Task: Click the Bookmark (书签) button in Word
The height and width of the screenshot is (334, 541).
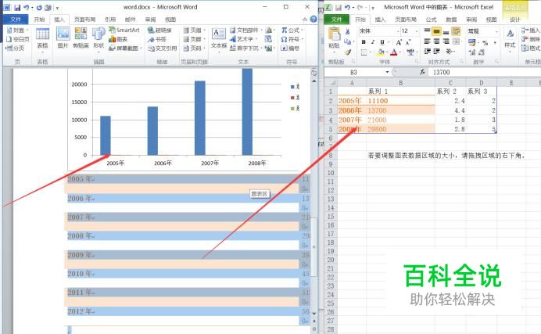Action: 157,39
